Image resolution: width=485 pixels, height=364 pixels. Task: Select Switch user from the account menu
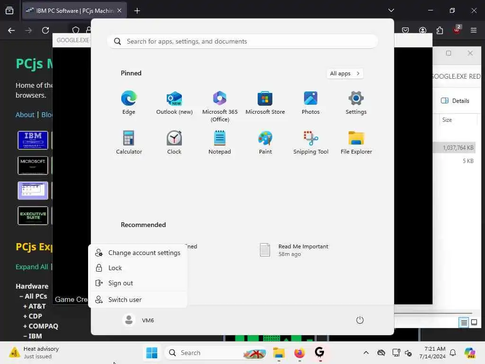pos(138,300)
